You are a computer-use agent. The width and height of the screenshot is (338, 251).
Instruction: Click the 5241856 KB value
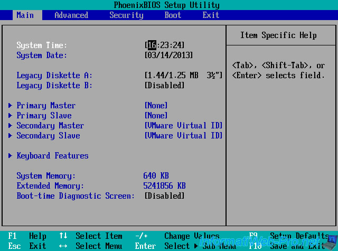164,185
